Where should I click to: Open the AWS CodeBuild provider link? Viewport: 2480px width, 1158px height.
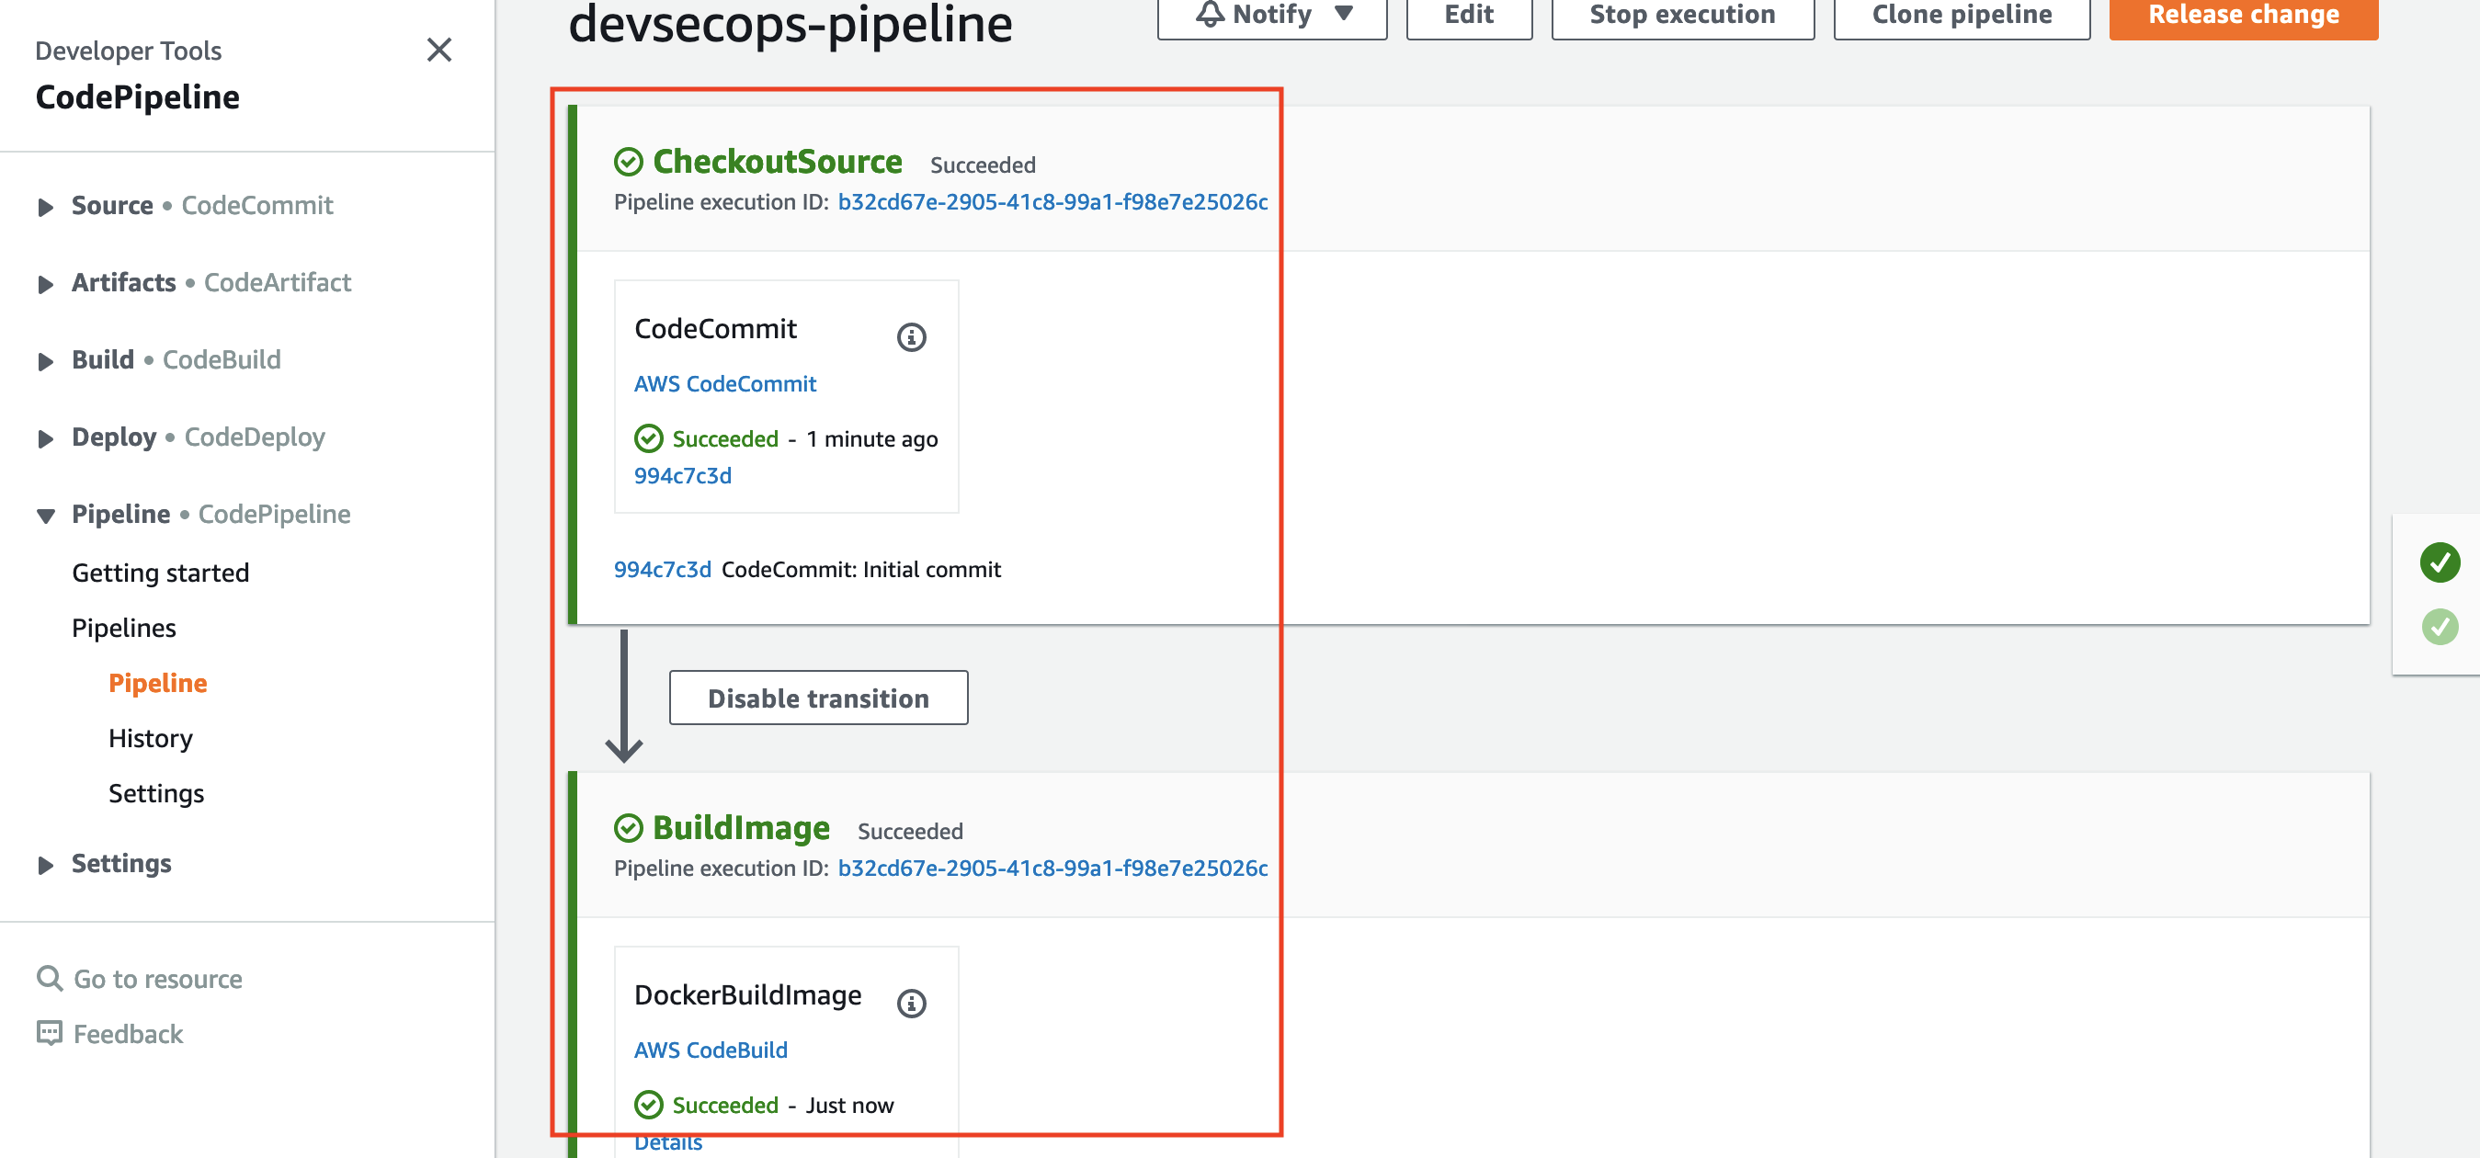click(x=711, y=1050)
